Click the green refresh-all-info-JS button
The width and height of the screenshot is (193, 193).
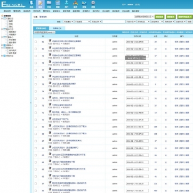(185, 17)
